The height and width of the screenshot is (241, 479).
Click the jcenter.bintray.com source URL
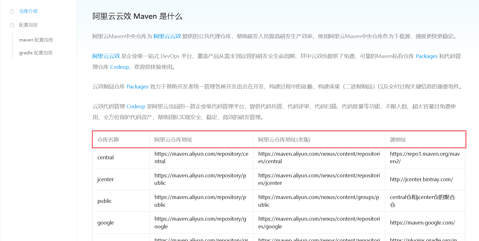tap(421, 179)
